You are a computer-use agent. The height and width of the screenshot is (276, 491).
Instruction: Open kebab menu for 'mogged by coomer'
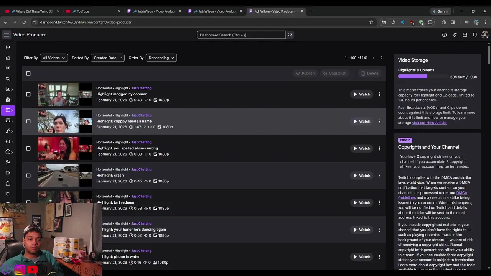tap(379, 94)
